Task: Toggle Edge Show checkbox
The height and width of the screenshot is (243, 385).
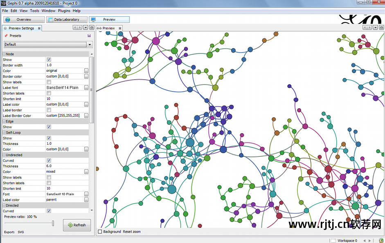Action: [x=49, y=127]
